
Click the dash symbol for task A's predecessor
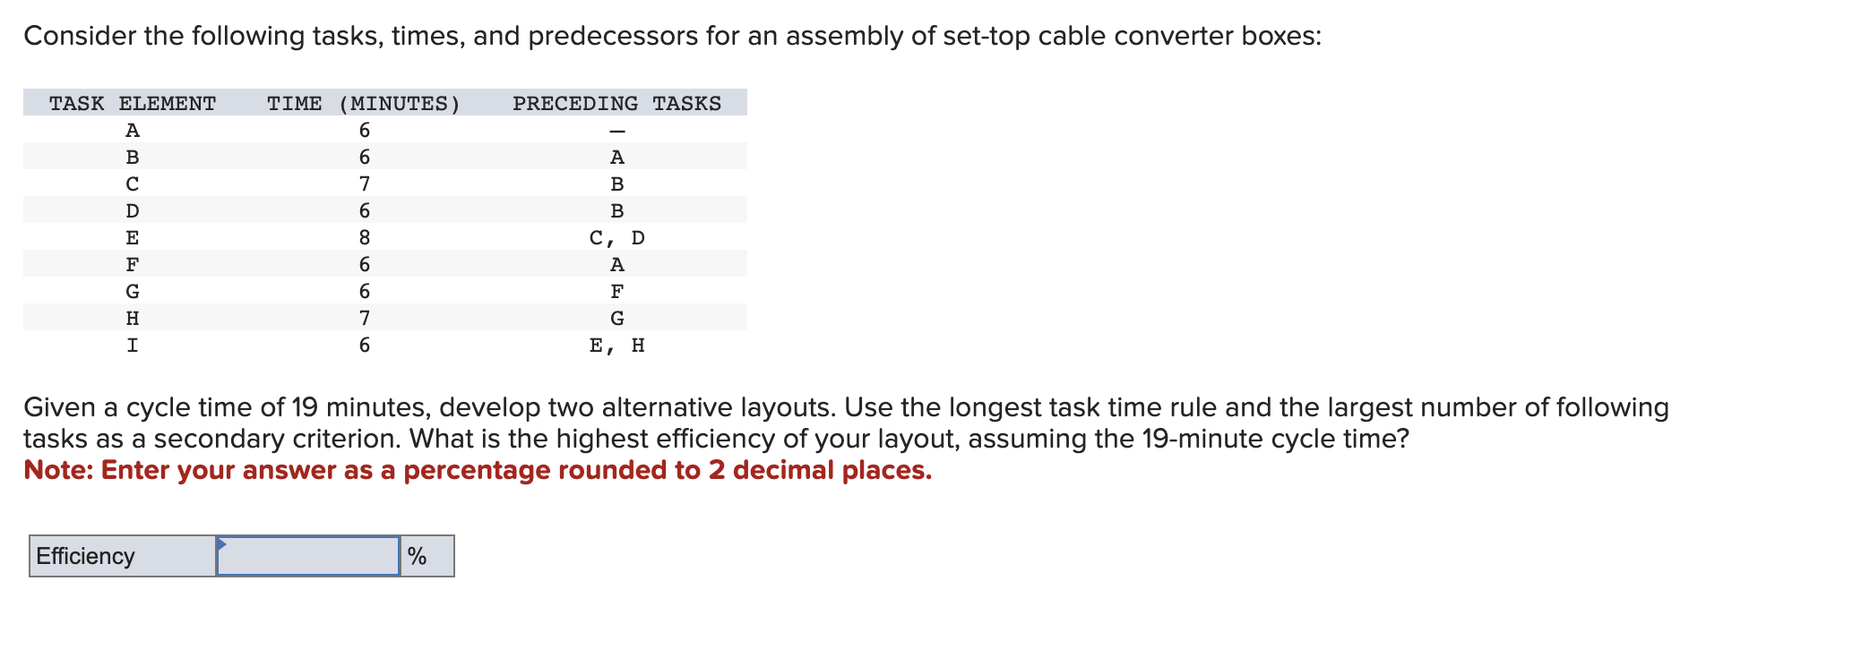click(x=616, y=130)
